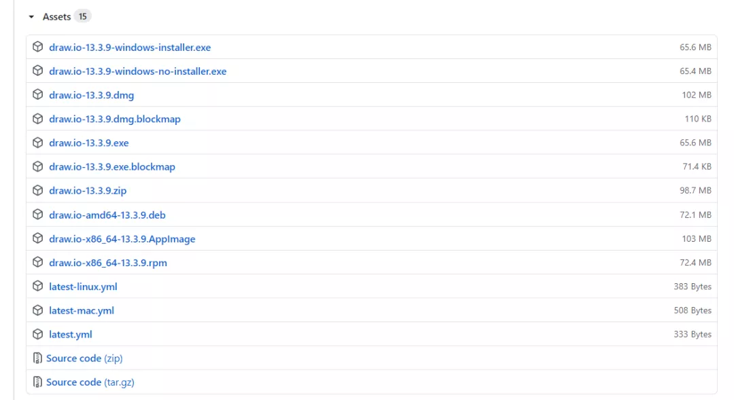Image resolution: width=734 pixels, height=400 pixels.
Task: Open latest-mac.yml file link
Action: [x=82, y=310]
